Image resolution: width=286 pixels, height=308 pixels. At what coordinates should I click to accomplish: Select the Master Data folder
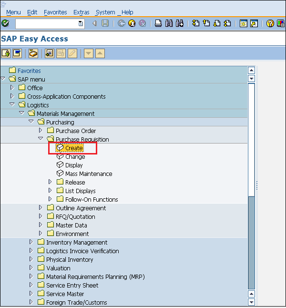click(x=71, y=226)
